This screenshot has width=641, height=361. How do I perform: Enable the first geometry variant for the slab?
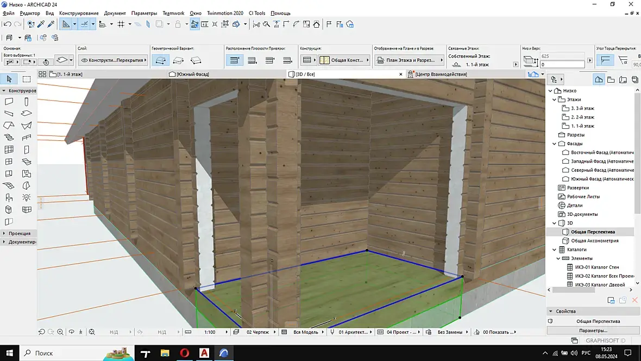coord(160,60)
